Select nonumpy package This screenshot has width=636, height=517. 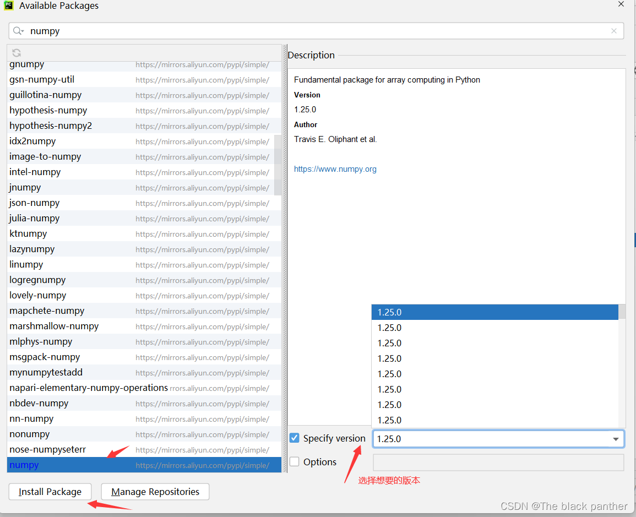tap(144, 434)
